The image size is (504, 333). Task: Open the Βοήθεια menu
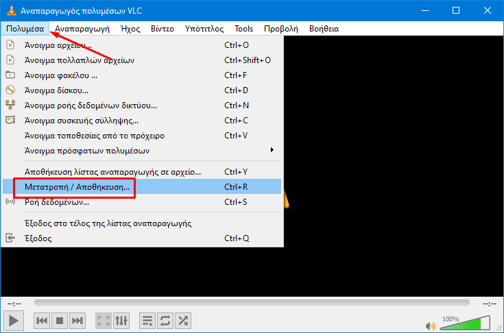(x=324, y=29)
